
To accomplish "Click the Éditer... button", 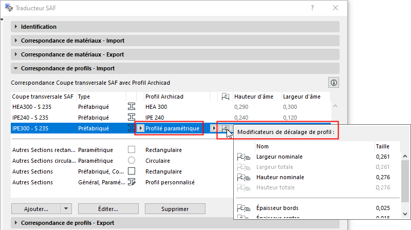I will (x=108, y=209).
